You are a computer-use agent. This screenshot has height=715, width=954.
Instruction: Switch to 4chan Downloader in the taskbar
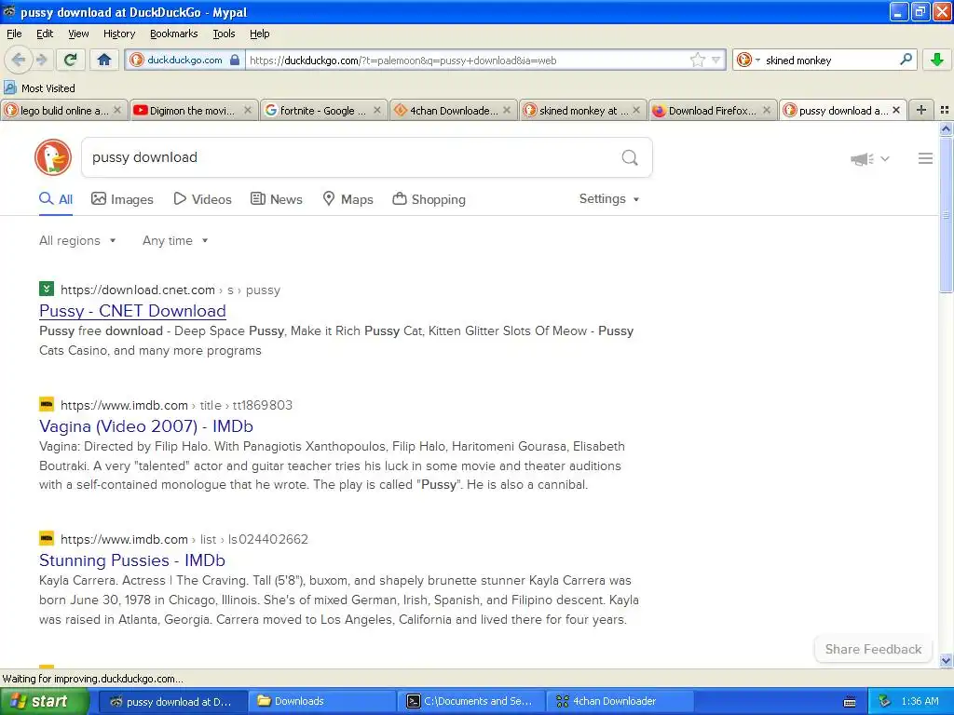(620, 701)
